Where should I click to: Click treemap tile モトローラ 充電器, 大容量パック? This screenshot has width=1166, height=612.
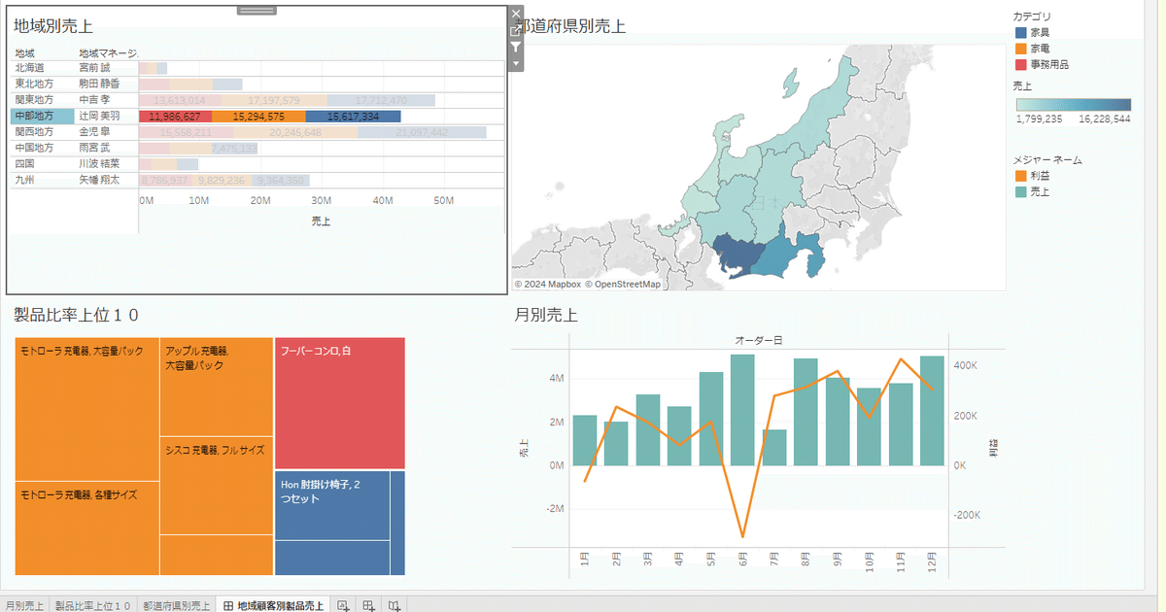point(87,409)
